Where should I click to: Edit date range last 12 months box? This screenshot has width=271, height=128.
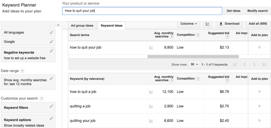tap(28, 82)
